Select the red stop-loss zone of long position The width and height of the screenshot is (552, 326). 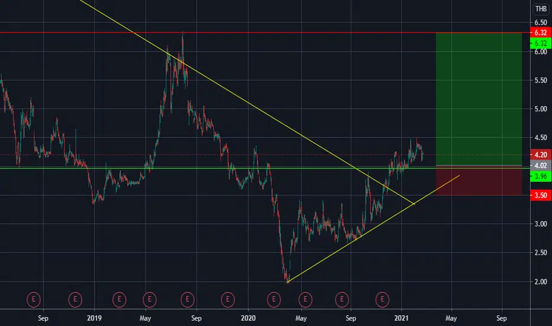(x=479, y=180)
